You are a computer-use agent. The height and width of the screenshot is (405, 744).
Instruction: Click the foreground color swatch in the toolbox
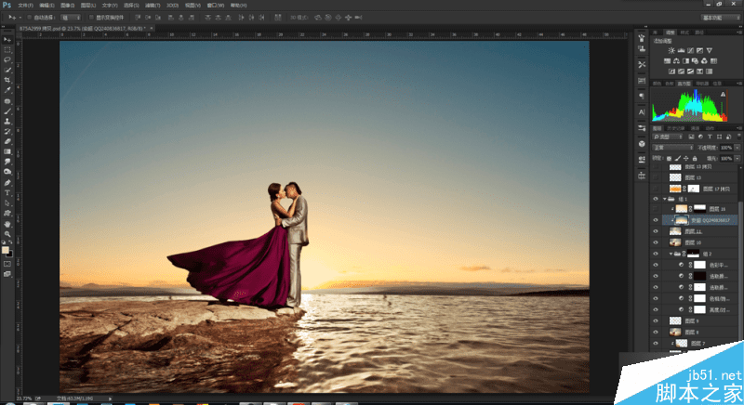point(7,249)
